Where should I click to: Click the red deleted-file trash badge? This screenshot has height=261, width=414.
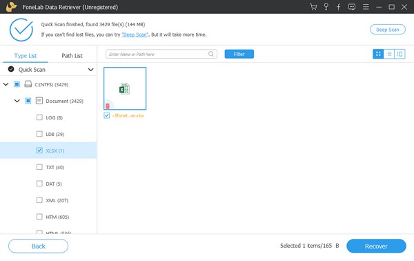point(108,106)
